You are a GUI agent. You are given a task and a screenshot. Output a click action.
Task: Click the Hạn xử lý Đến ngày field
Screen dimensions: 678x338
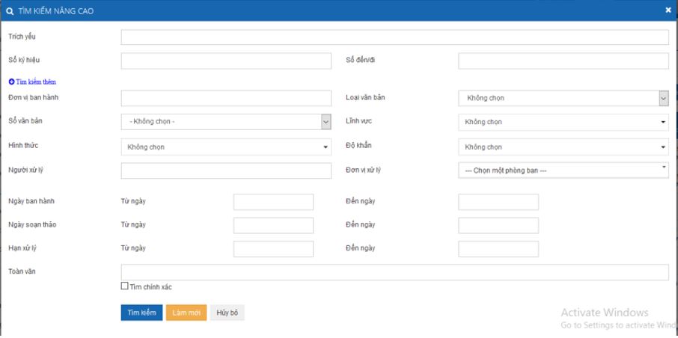coord(498,248)
